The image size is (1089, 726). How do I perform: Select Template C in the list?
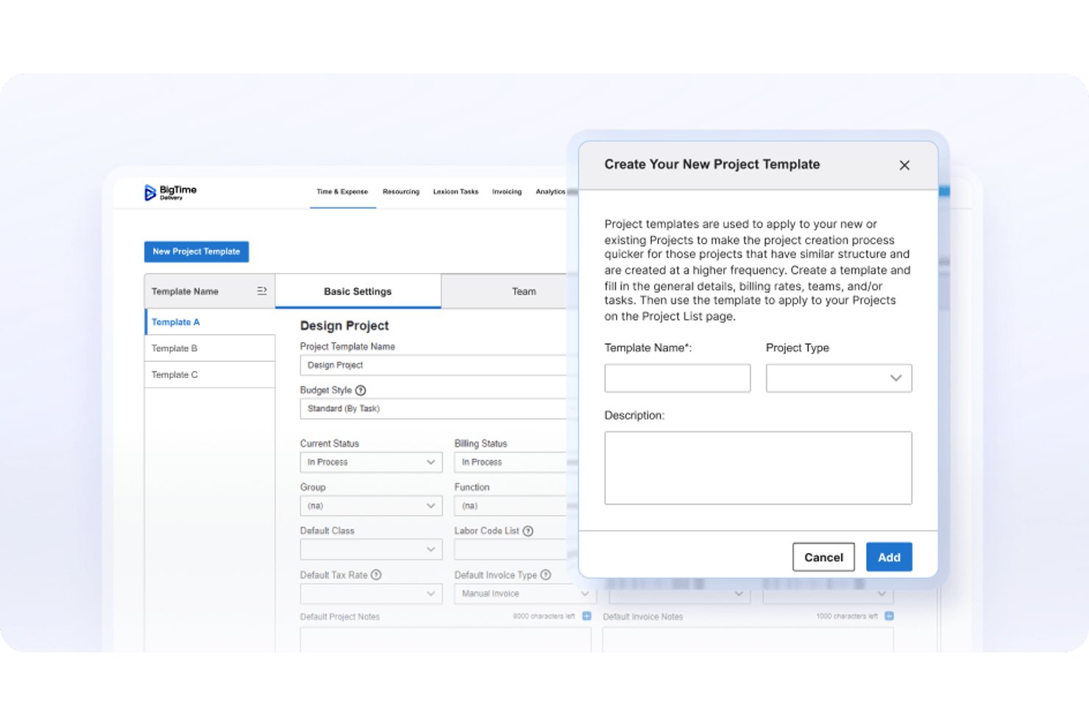(210, 375)
